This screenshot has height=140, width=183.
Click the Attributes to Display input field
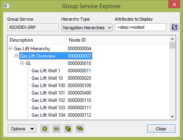(x=141, y=27)
